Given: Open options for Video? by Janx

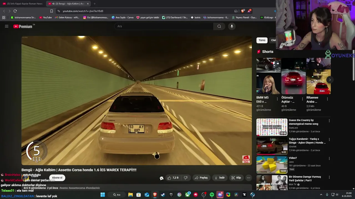Looking at the screenshot, I should point(329,158).
